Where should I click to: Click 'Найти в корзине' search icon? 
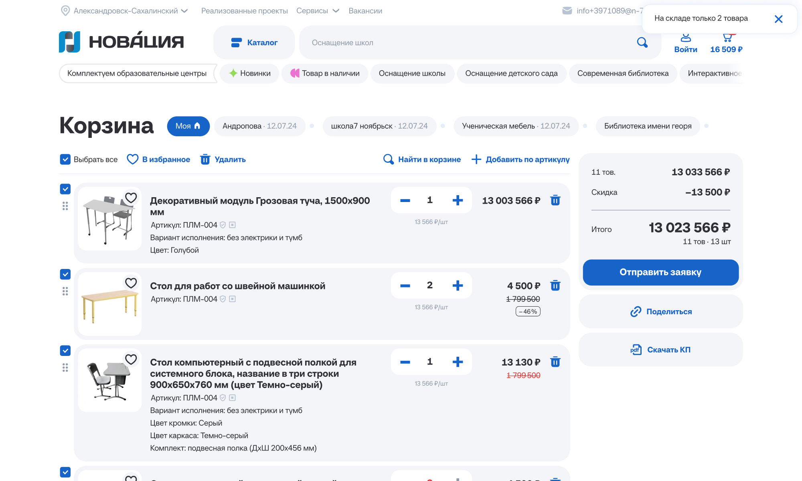click(388, 160)
